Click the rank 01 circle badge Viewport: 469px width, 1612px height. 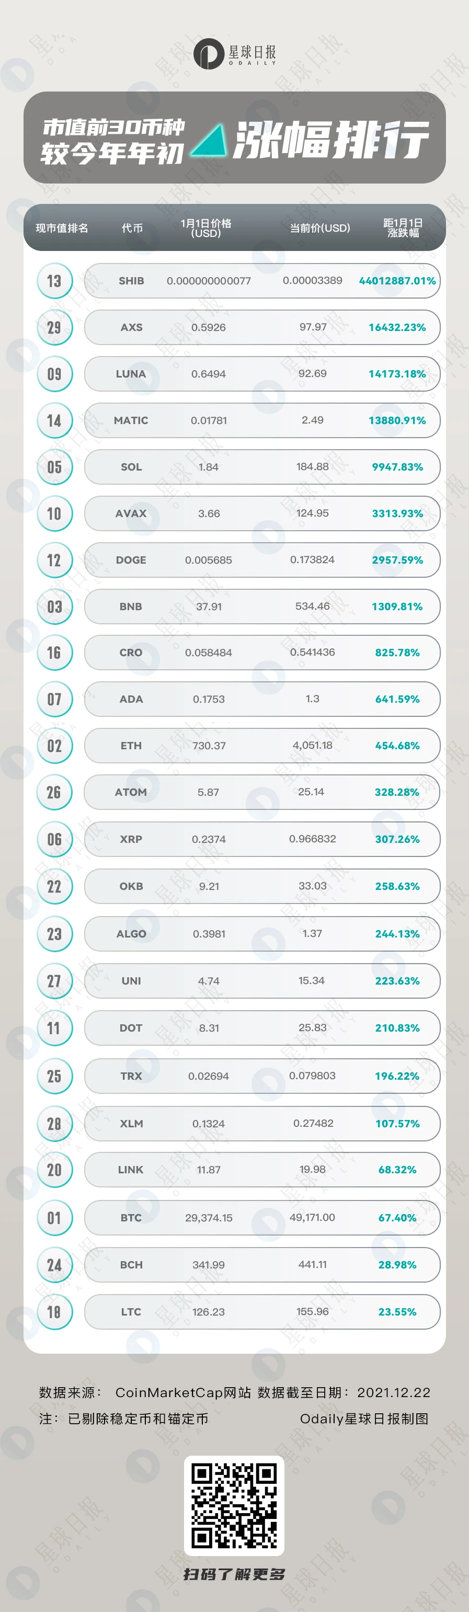pos(54,1218)
